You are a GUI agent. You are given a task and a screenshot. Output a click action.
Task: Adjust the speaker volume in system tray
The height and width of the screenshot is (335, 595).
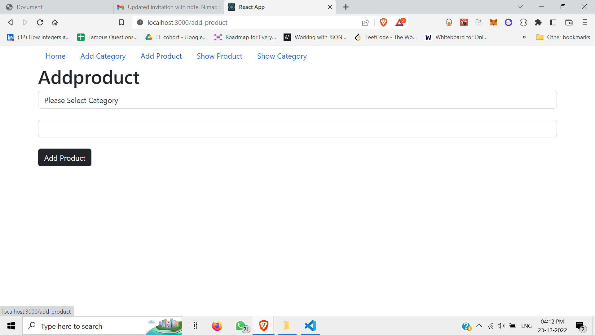[501, 326]
